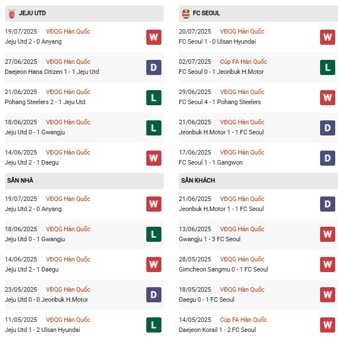Open the Cúp FA Hàn Quốc link dated 02/07/2025
The height and width of the screenshot is (337, 338).
coord(243,62)
